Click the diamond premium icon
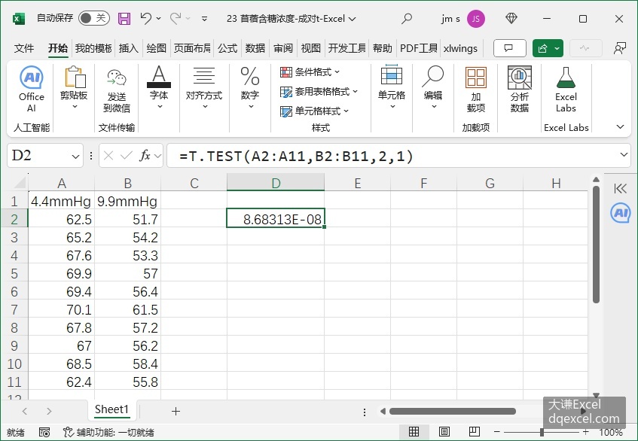The height and width of the screenshot is (441, 638). (511, 18)
